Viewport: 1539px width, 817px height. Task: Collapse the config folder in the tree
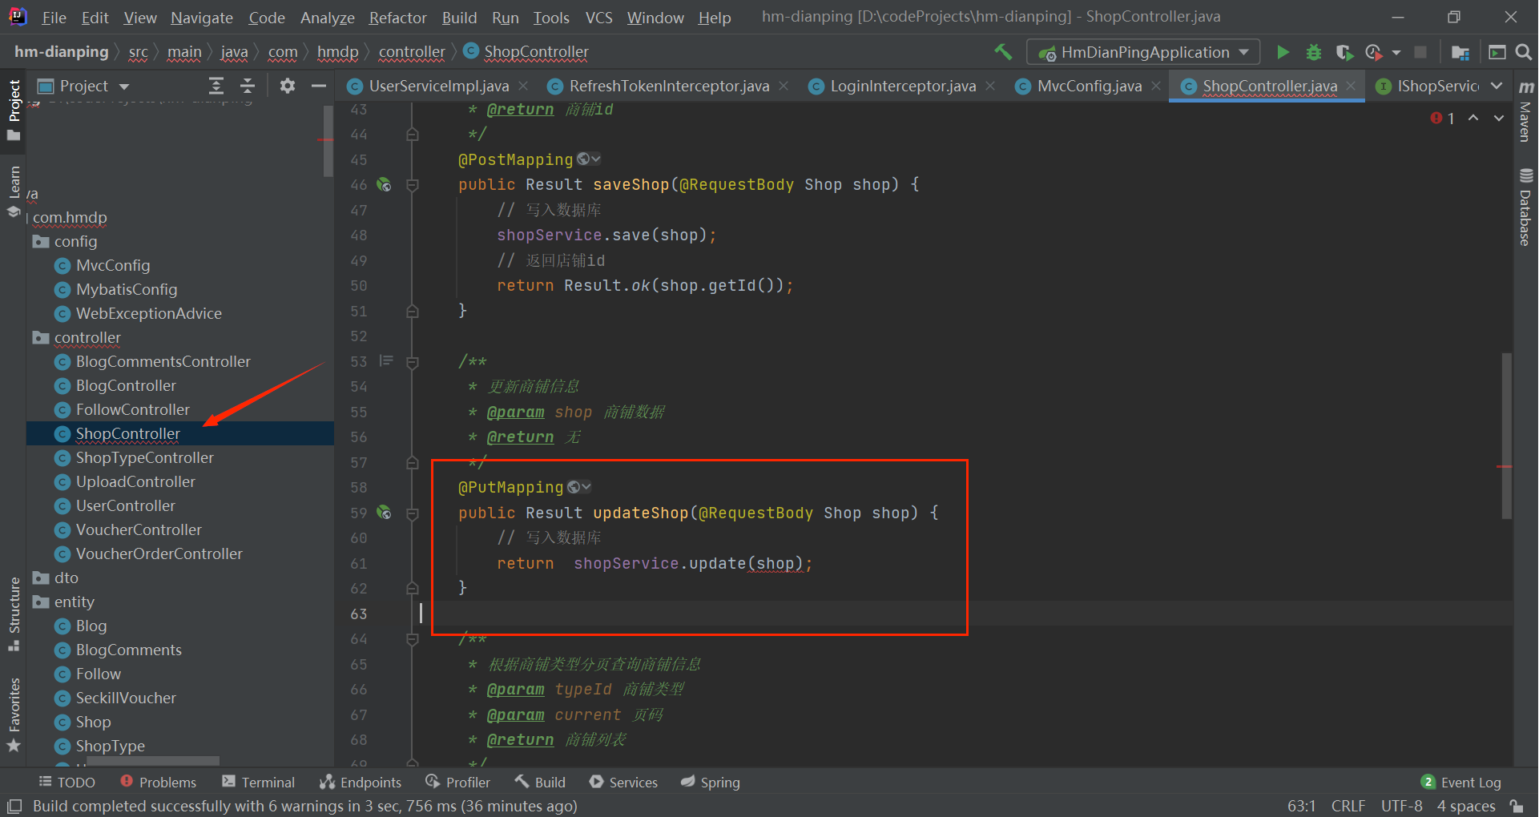coord(41,241)
